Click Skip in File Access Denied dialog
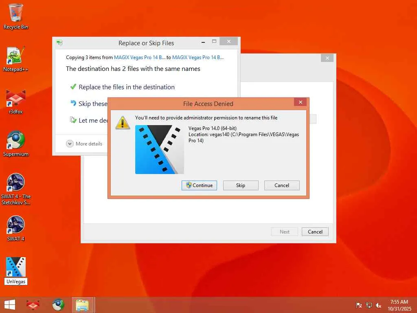The image size is (417, 313). point(241,185)
